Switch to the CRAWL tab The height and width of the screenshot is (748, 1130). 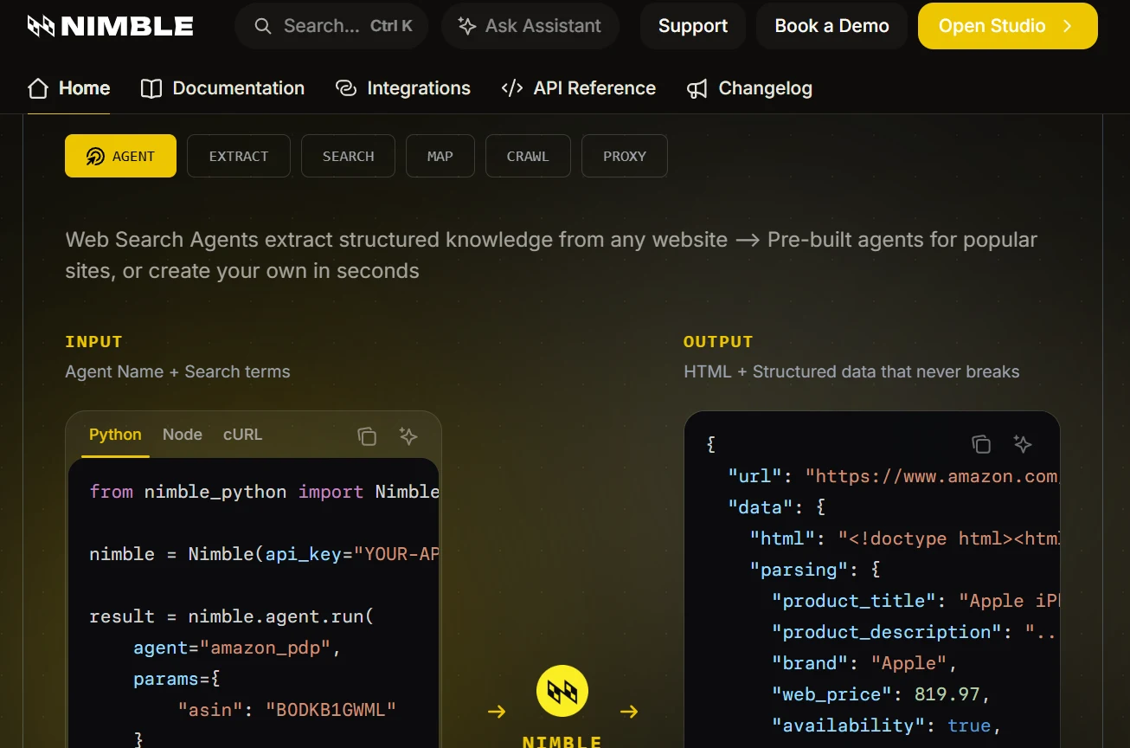pos(528,156)
